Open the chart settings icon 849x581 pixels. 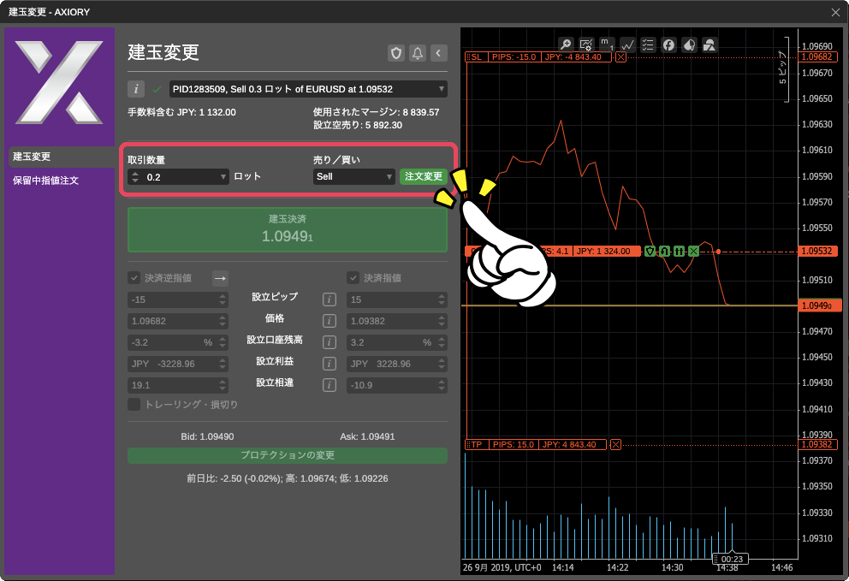[x=585, y=44]
